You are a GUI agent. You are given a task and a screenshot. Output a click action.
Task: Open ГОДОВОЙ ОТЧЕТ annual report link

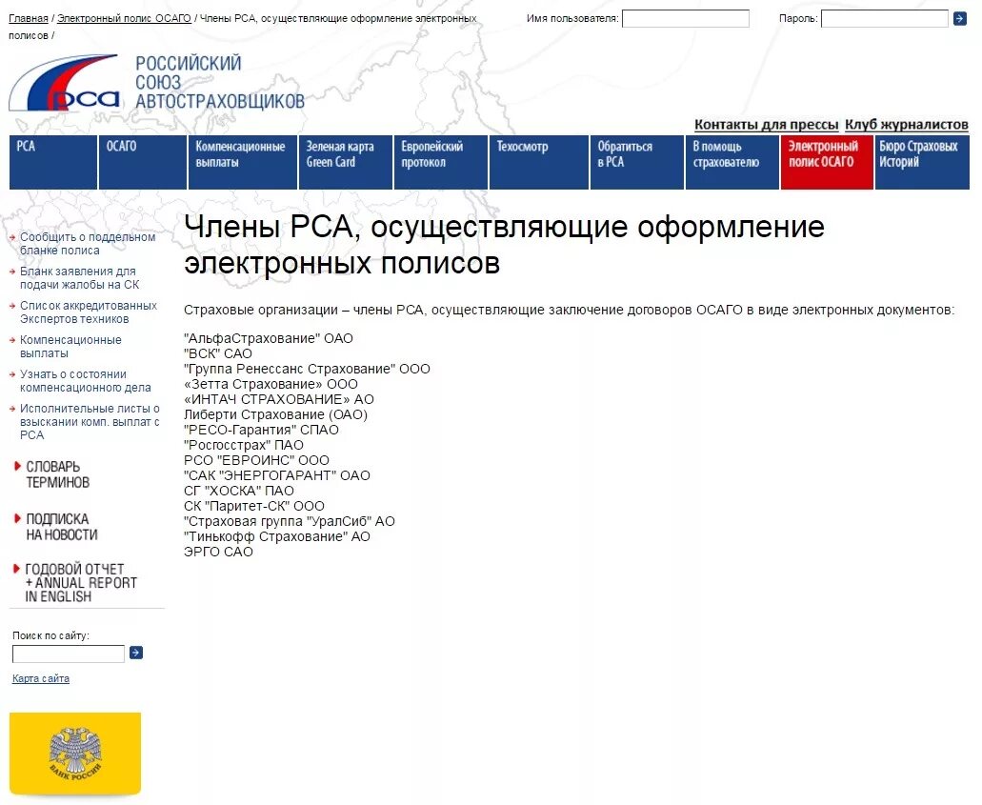pyautogui.click(x=81, y=583)
